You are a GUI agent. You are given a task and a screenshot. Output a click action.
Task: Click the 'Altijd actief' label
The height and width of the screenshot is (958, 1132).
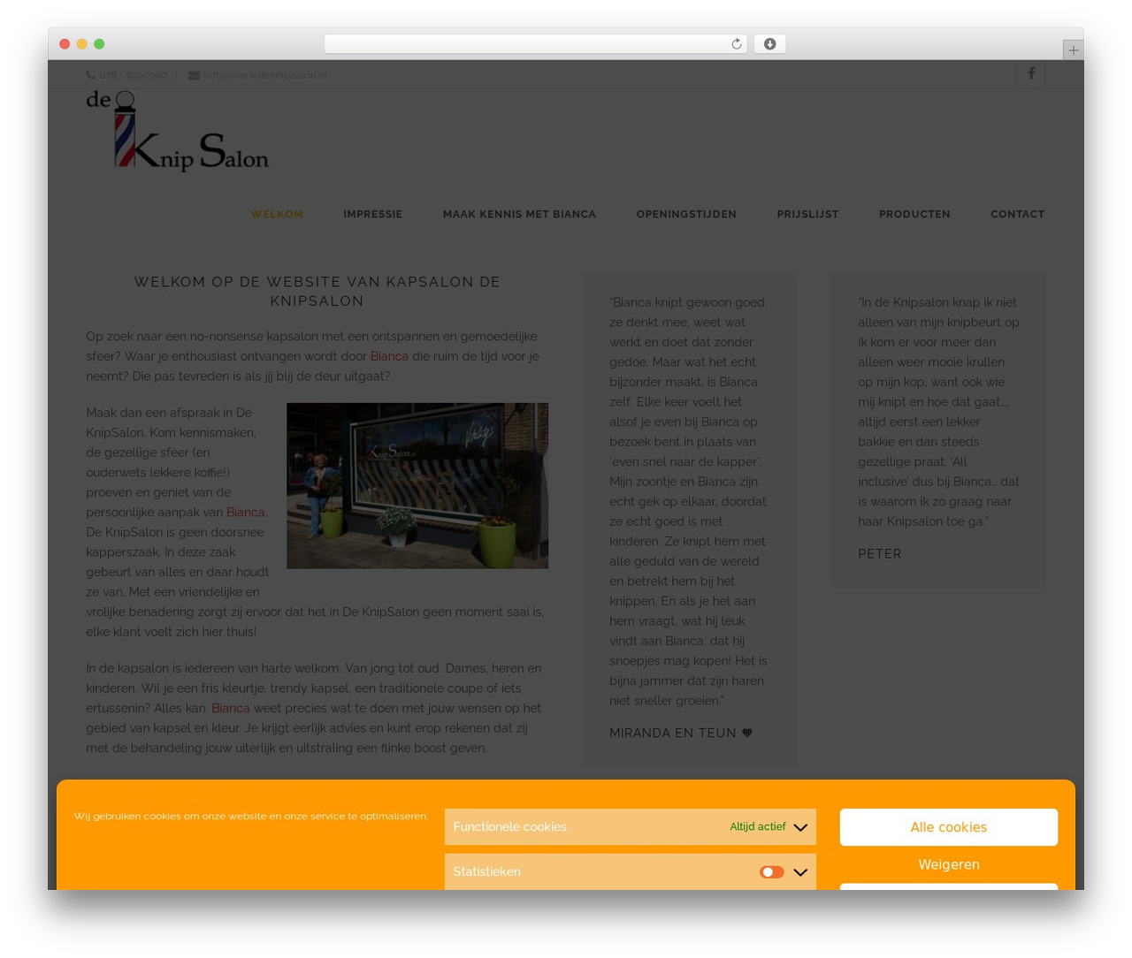click(757, 827)
